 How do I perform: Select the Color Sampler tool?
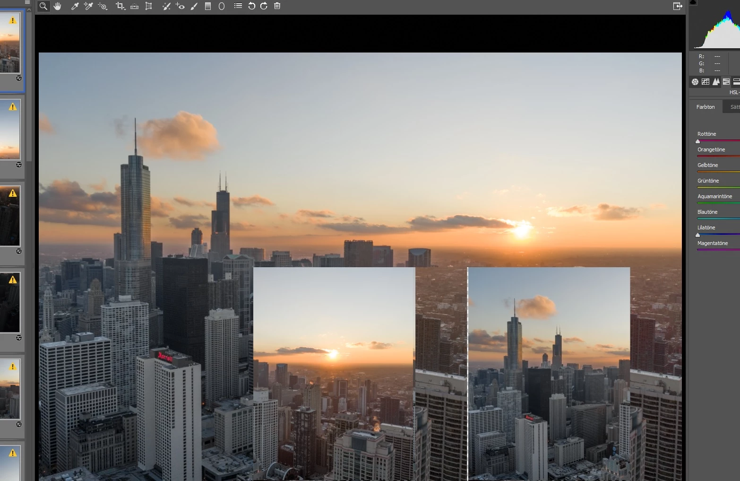point(88,6)
